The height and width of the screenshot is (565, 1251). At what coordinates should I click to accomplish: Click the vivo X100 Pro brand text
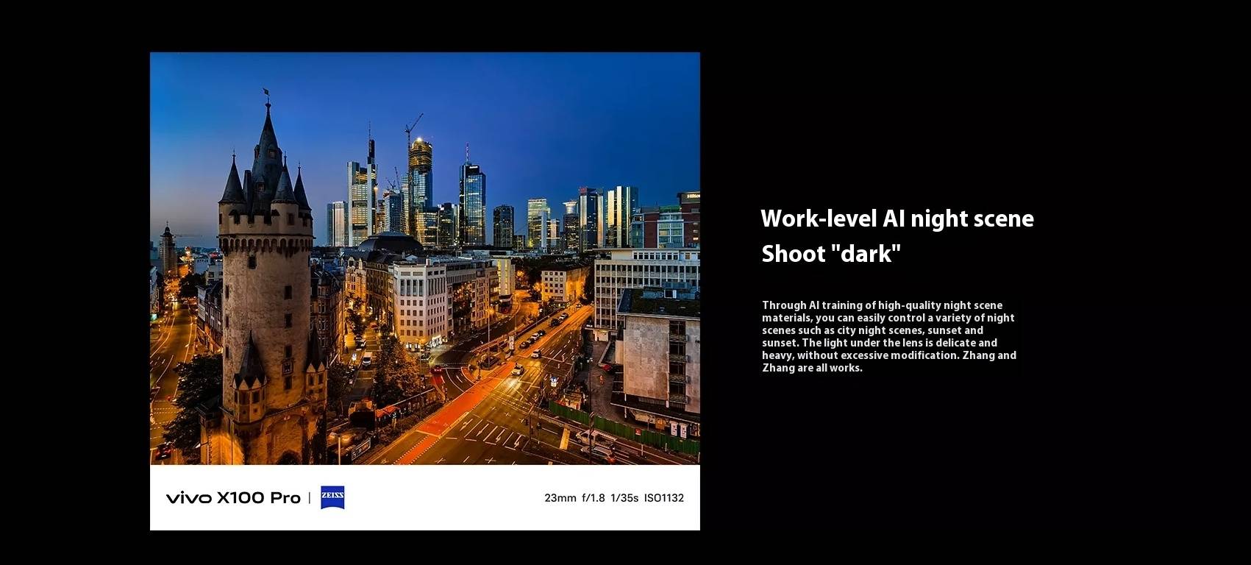click(x=233, y=498)
